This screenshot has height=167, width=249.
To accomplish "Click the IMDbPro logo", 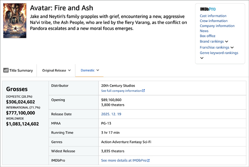I will point(207,9).
